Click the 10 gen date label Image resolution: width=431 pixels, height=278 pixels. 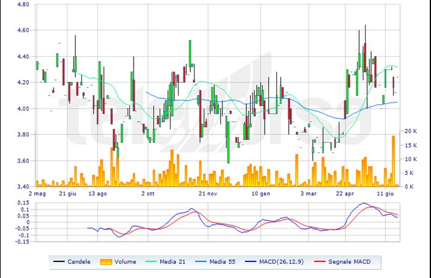(261, 194)
